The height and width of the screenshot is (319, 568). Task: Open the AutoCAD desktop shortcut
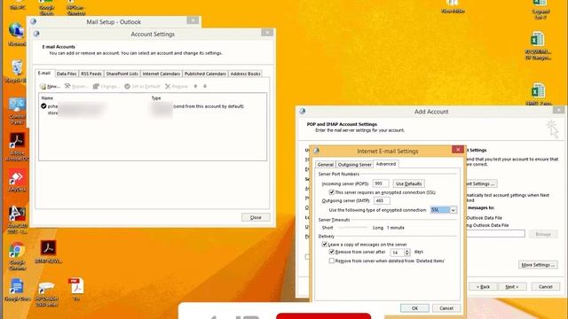pos(17,220)
